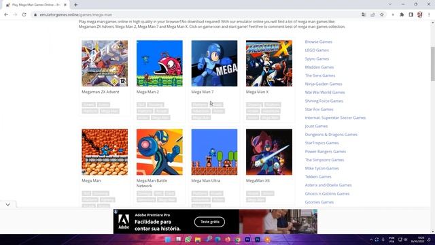Open Adobe Photoshop from the taskbar
This screenshot has width=435, height=245.
click(x=258, y=240)
